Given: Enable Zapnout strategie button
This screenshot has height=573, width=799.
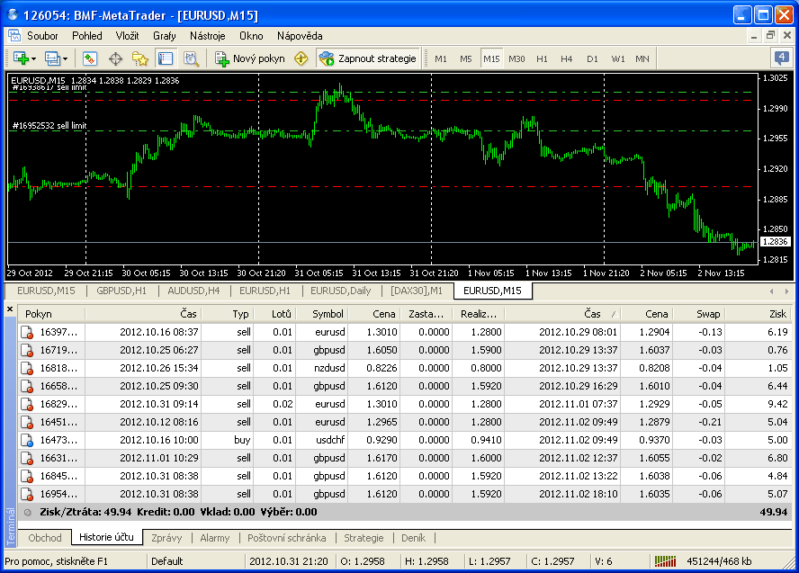Looking at the screenshot, I should (368, 58).
